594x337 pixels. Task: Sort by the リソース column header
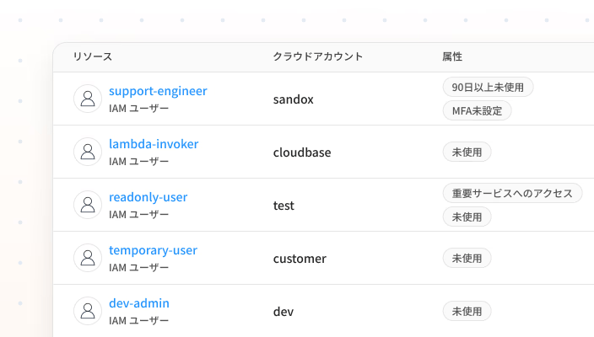click(x=93, y=56)
